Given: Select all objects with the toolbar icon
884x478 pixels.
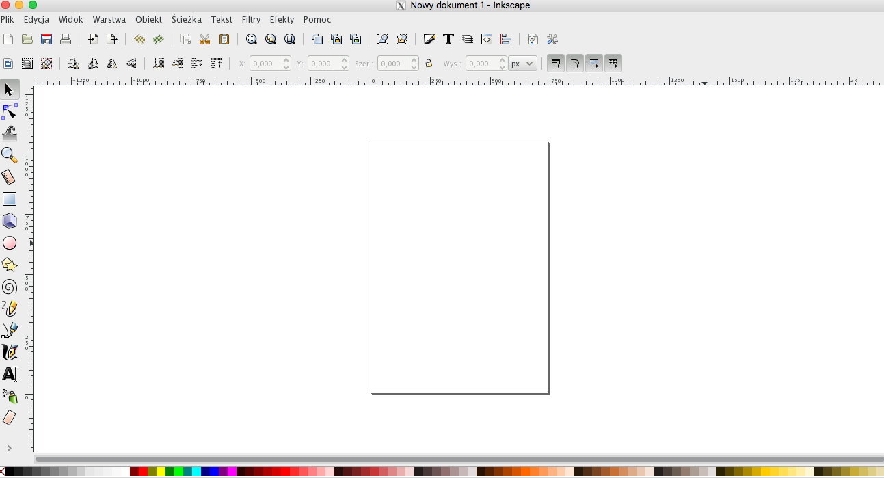Looking at the screenshot, I should (8, 64).
